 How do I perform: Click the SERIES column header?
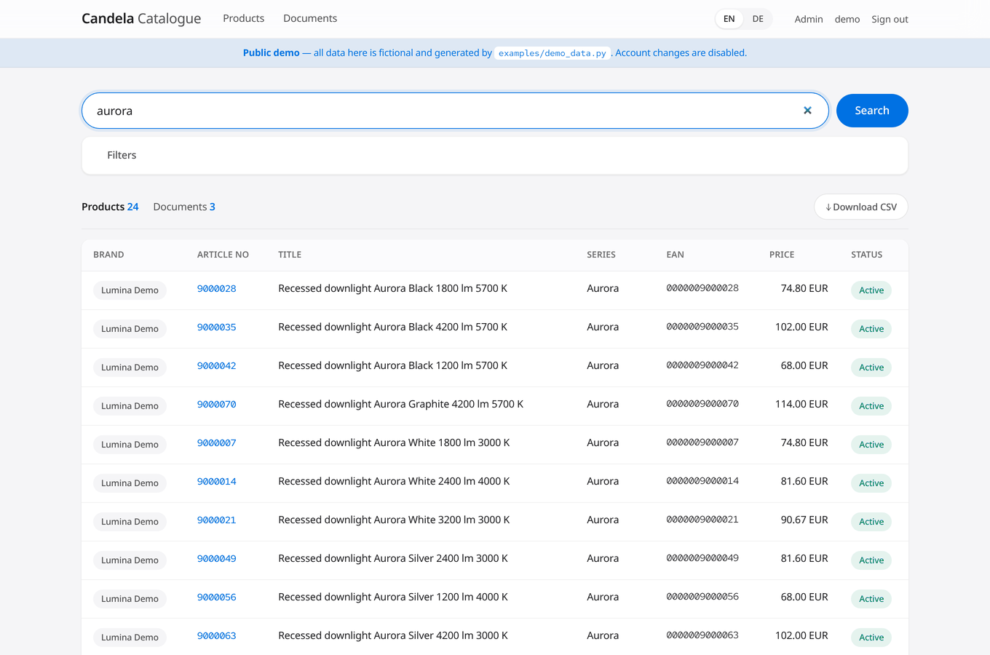pos(601,255)
